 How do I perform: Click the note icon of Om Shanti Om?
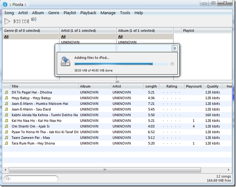pyautogui.click(x=6, y=126)
